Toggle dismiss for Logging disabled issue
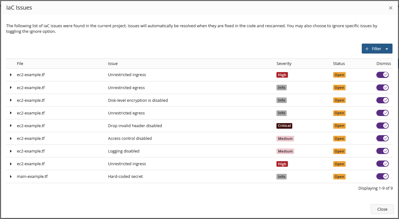Viewport: 399px width, 219px height. (x=382, y=151)
